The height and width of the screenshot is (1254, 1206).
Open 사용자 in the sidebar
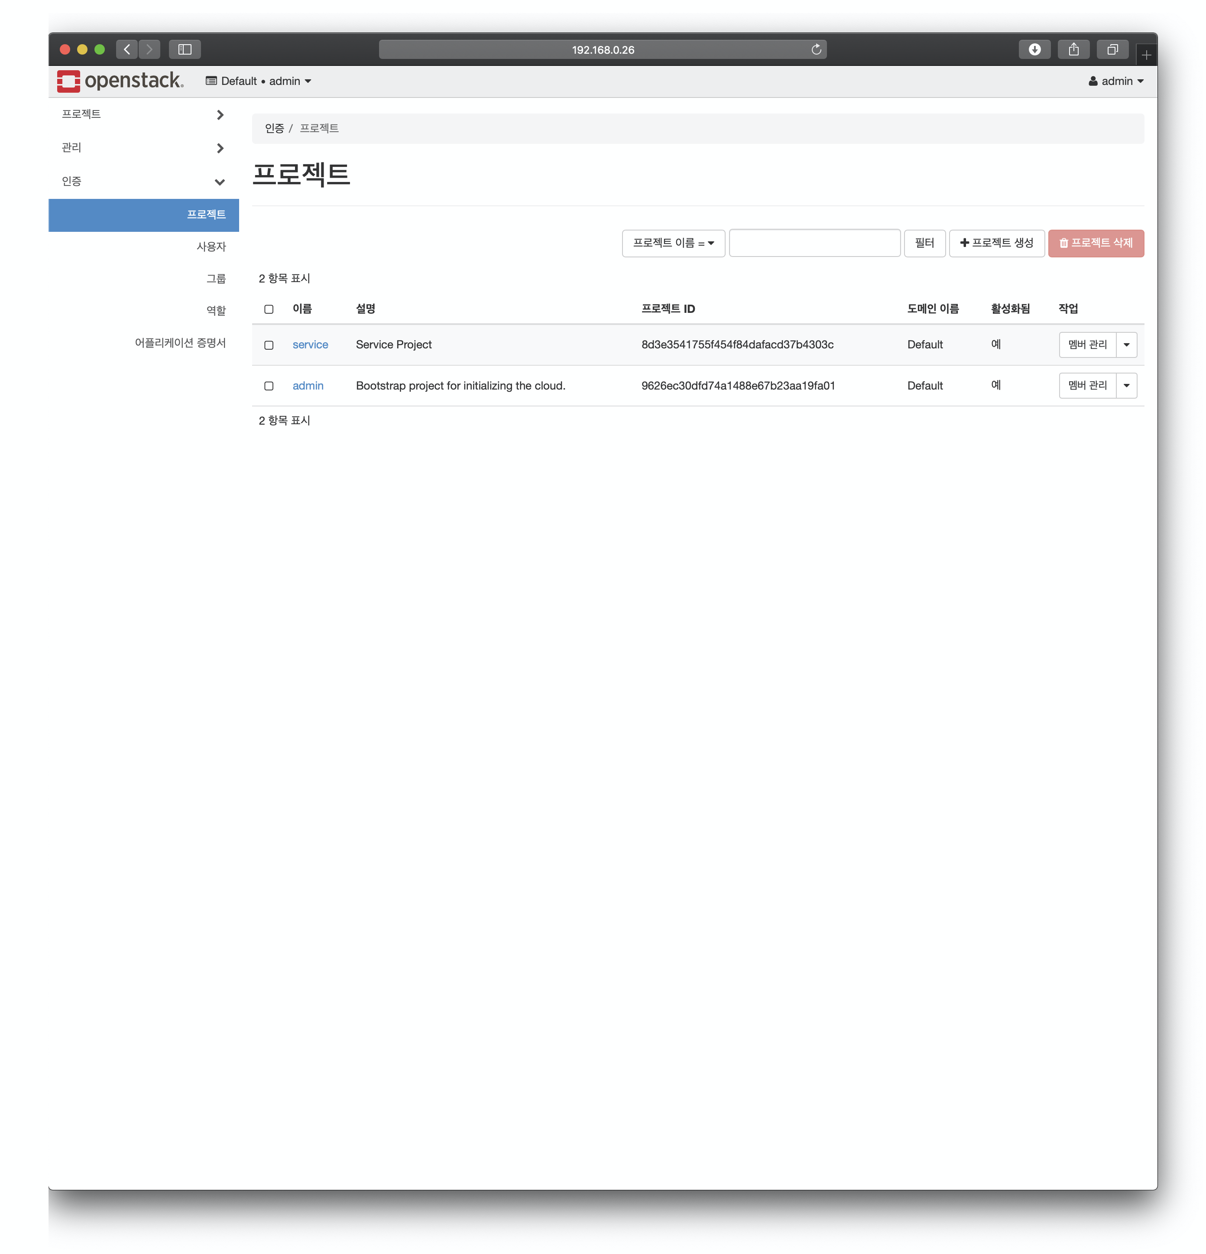[x=211, y=247]
